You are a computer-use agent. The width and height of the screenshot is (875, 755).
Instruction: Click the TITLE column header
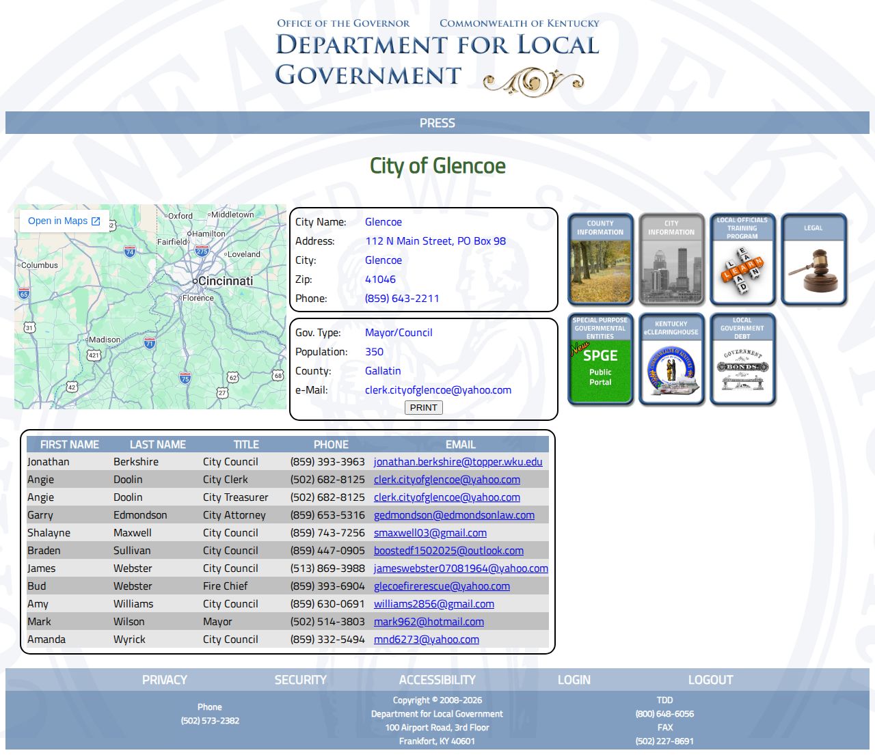[246, 444]
